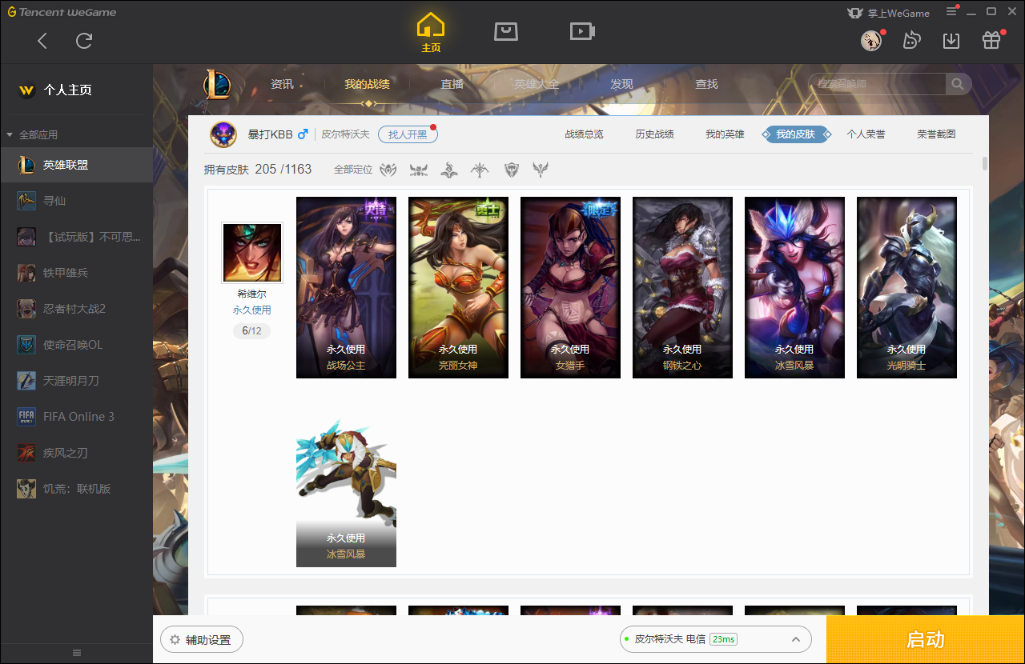The width and height of the screenshot is (1025, 664).
Task: Click the sidebar bottom list handle icon
Action: [76, 653]
